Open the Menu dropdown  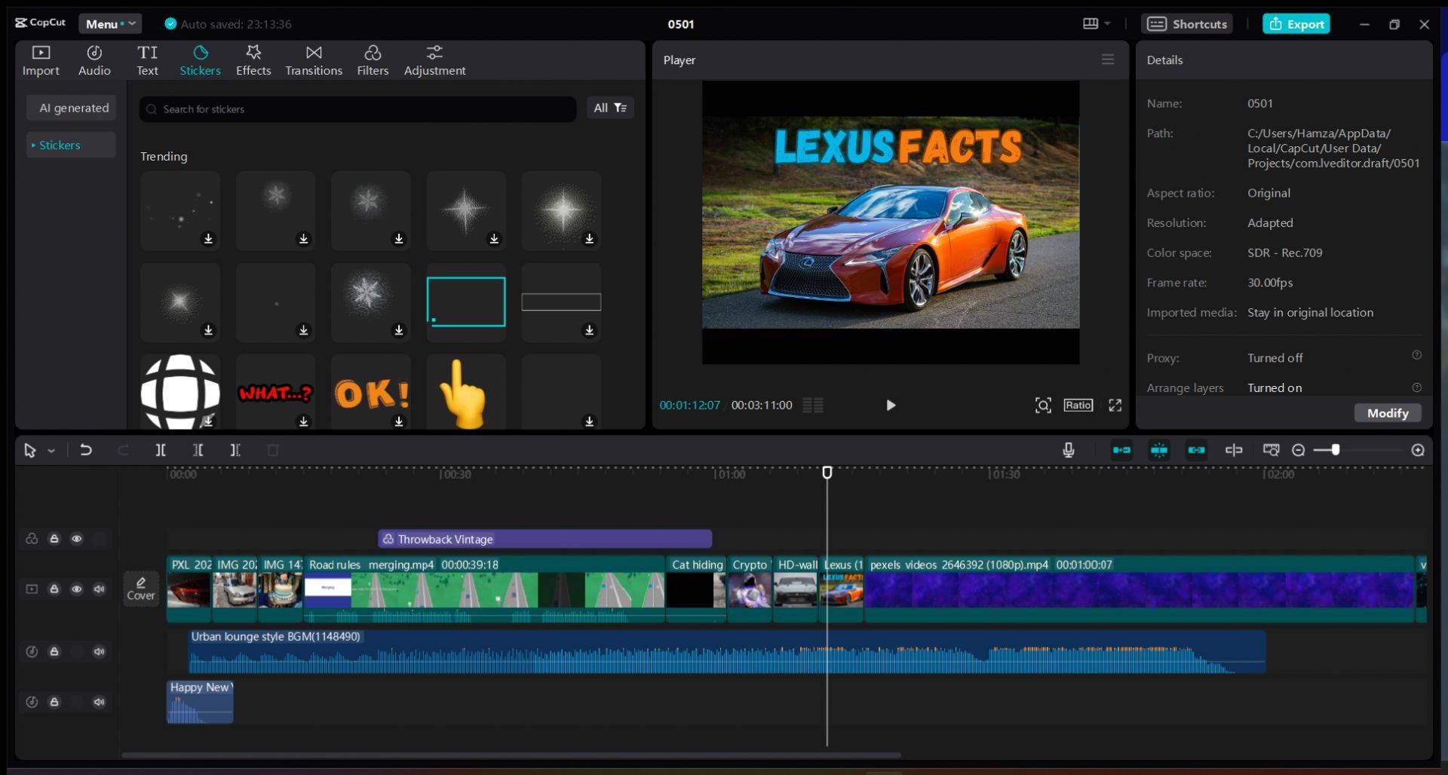tap(110, 24)
